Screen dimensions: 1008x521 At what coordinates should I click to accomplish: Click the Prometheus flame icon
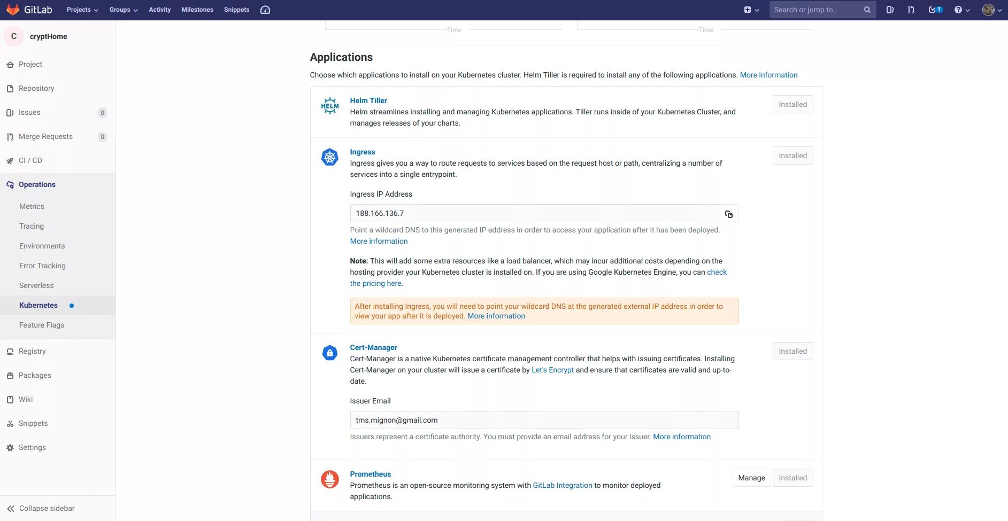click(x=330, y=479)
